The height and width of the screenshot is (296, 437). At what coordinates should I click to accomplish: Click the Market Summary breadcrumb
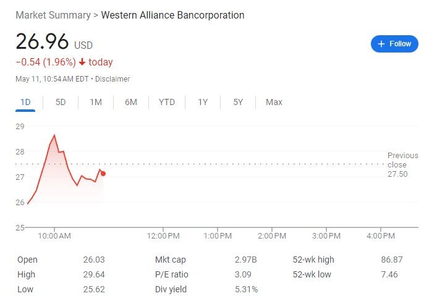tap(53, 15)
